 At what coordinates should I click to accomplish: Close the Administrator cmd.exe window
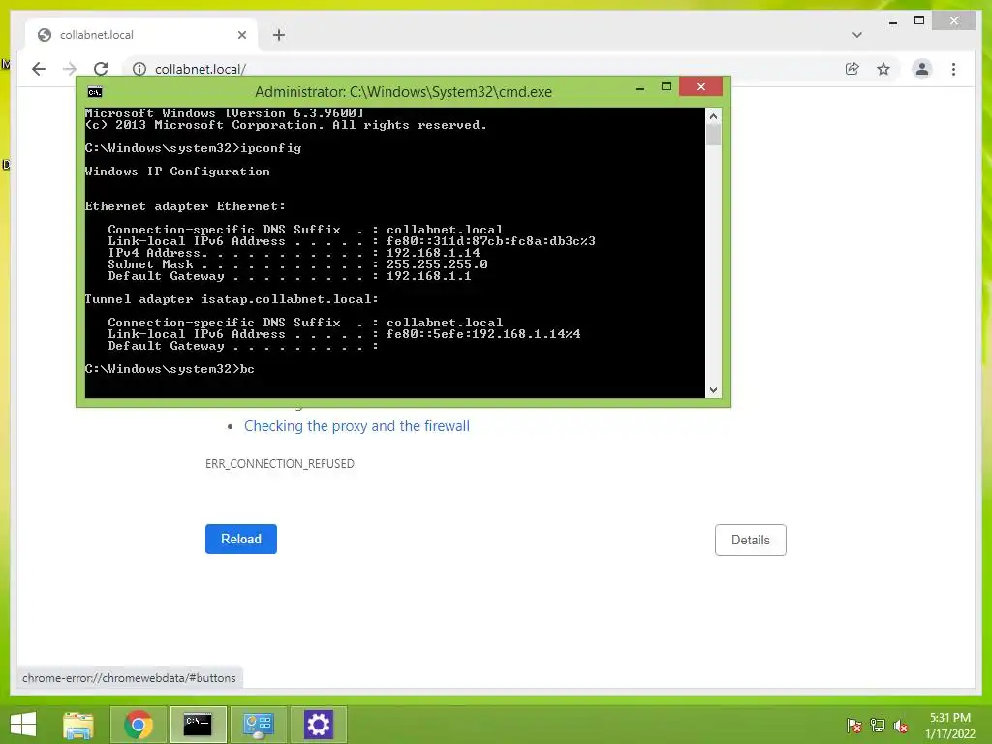(701, 86)
